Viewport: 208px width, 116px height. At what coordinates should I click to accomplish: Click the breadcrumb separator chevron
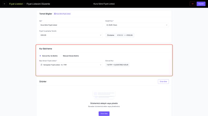pyautogui.click(x=25, y=4)
